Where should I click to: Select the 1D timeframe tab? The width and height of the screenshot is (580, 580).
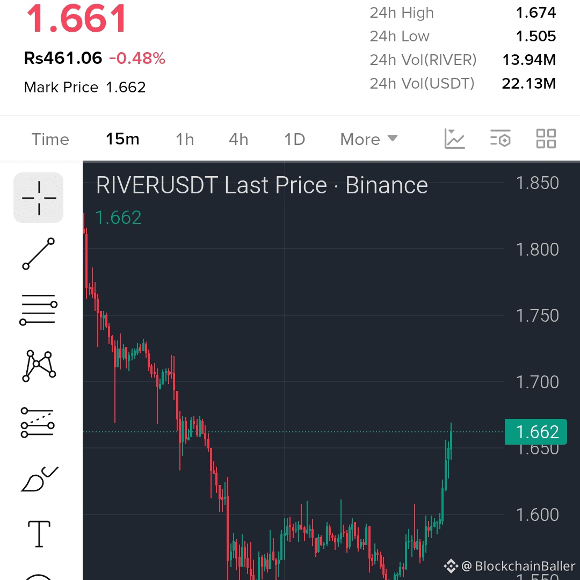click(x=294, y=140)
